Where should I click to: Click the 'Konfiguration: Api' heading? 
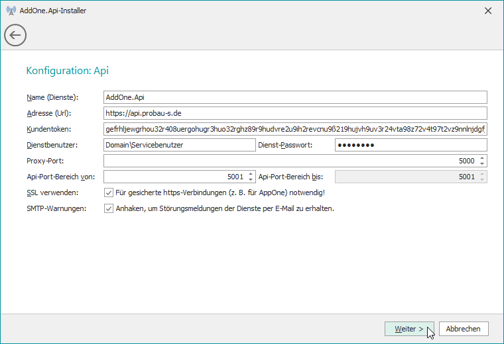click(x=67, y=71)
